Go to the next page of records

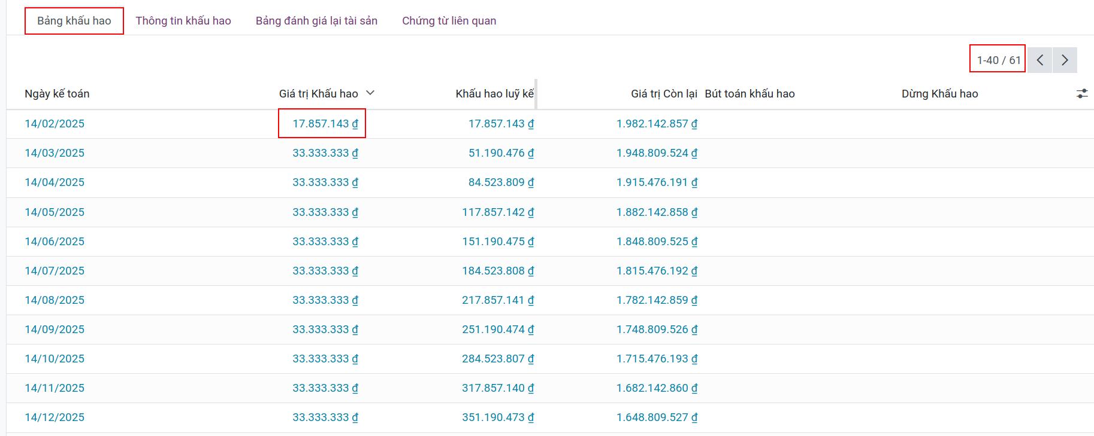(1065, 60)
